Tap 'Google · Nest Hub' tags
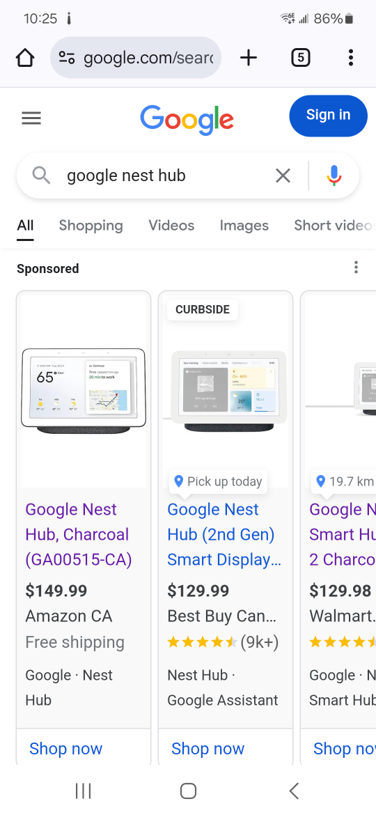 tap(69, 687)
